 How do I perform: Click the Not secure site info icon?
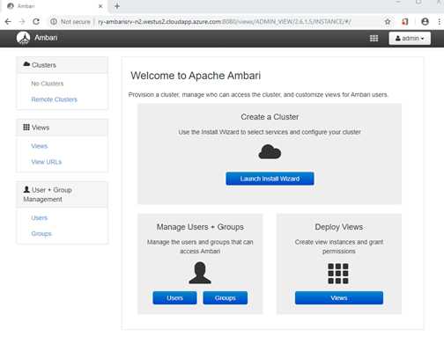pos(54,22)
